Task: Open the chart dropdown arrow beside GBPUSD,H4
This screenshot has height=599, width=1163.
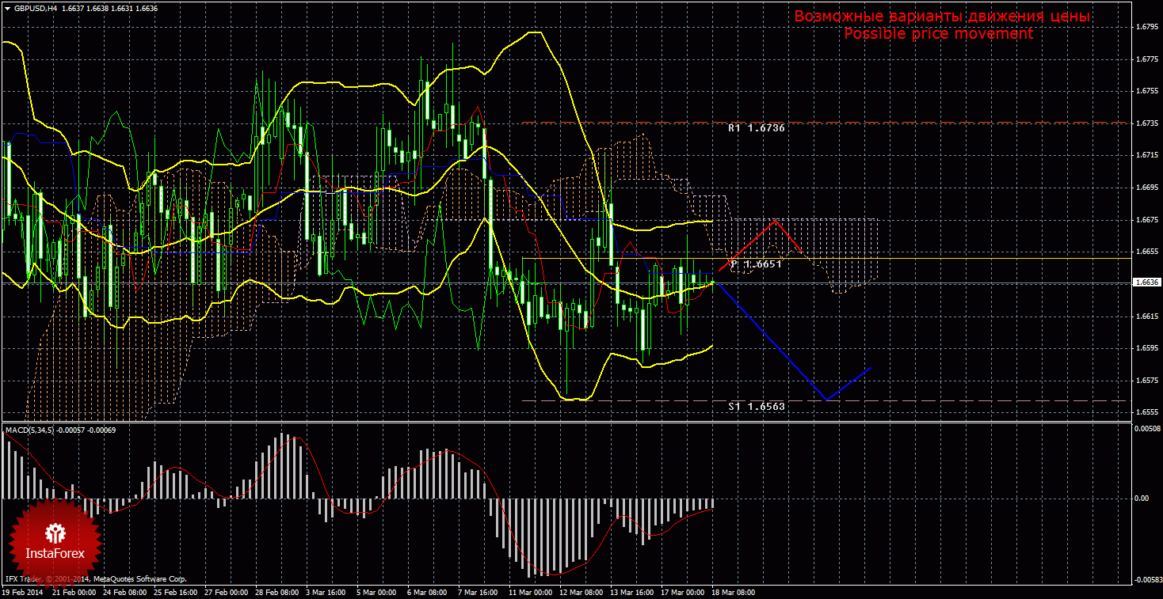Action: click(x=7, y=8)
